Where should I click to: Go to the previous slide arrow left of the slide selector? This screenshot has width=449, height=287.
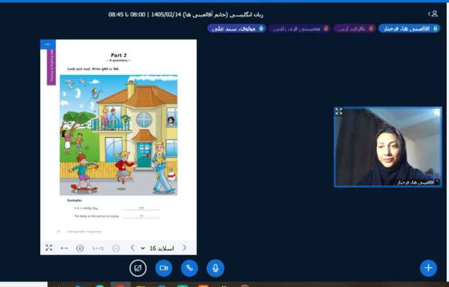pos(132,248)
